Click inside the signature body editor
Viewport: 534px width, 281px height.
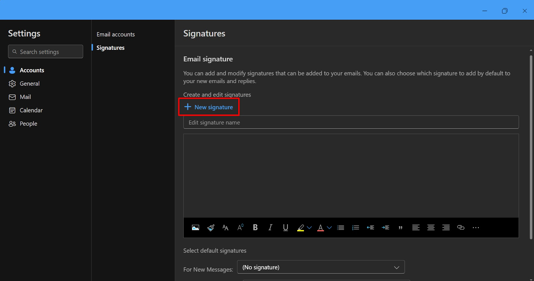tap(351, 176)
